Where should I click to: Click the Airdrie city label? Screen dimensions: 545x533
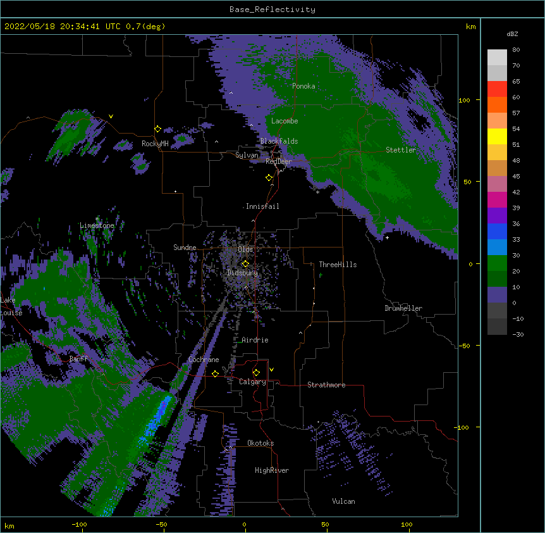click(255, 340)
